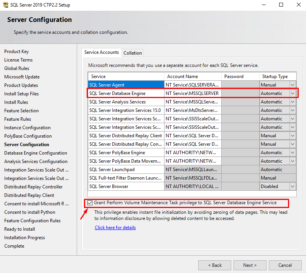Click Microsoft Update step in sidebar
Viewport: 306px width, 273px height.
tap(22, 77)
